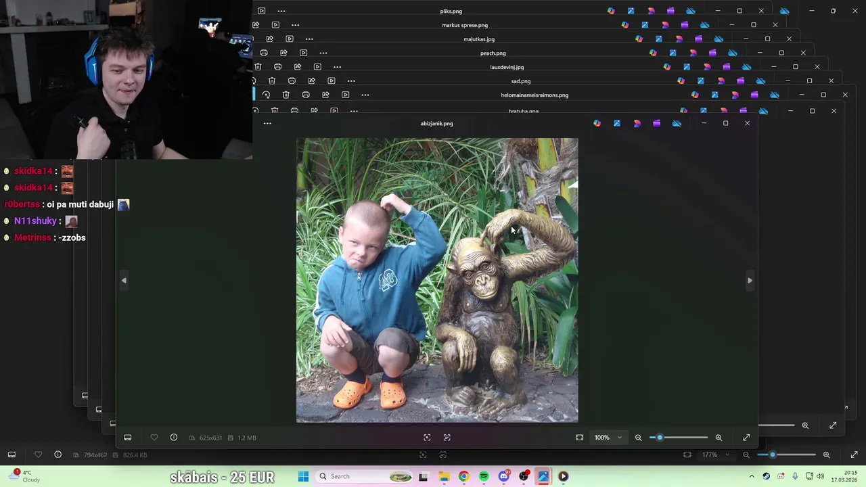Enter full screen in 177% zoom window
This screenshot has height=487, width=866.
tap(854, 455)
